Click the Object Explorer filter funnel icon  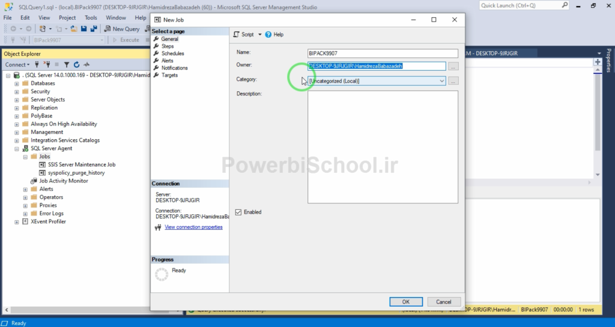click(x=67, y=64)
